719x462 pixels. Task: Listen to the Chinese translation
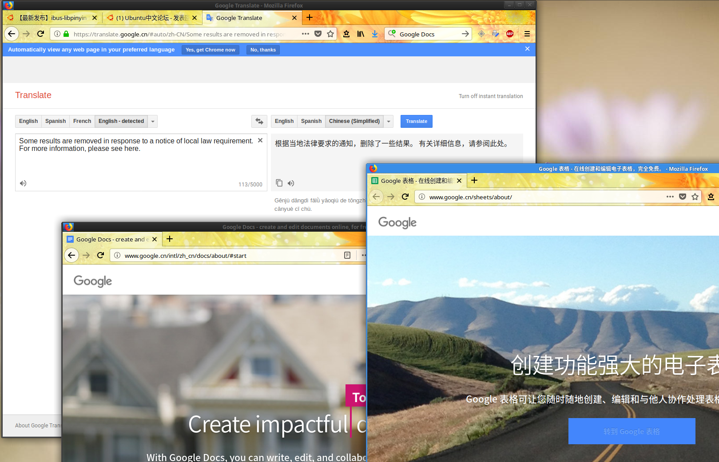(291, 183)
